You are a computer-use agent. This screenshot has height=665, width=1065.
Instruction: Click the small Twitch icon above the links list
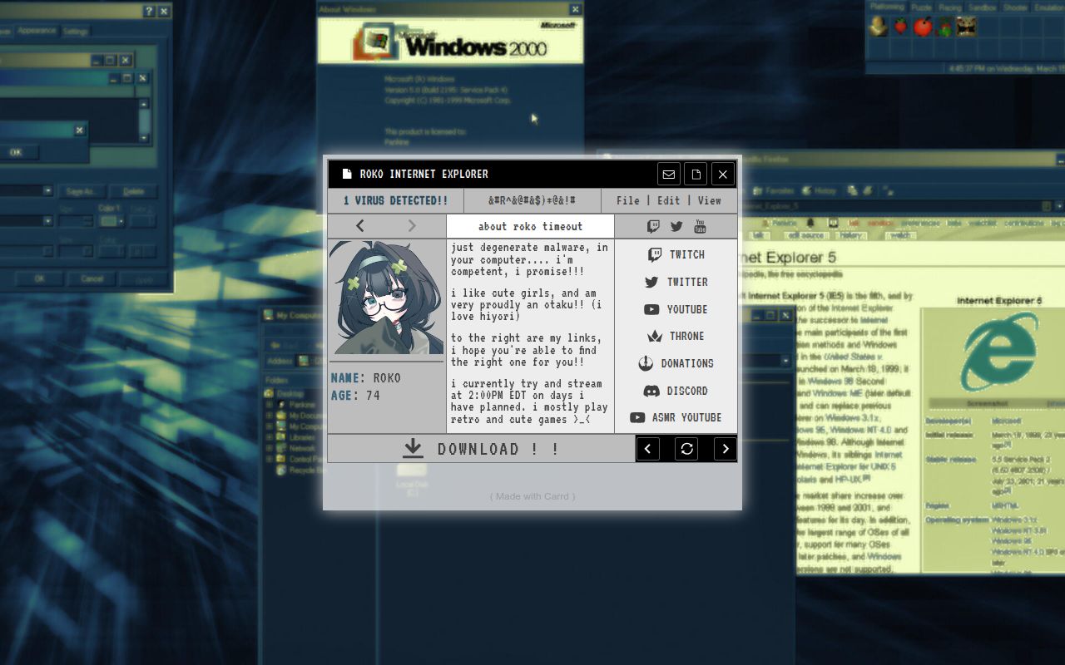[x=654, y=226]
